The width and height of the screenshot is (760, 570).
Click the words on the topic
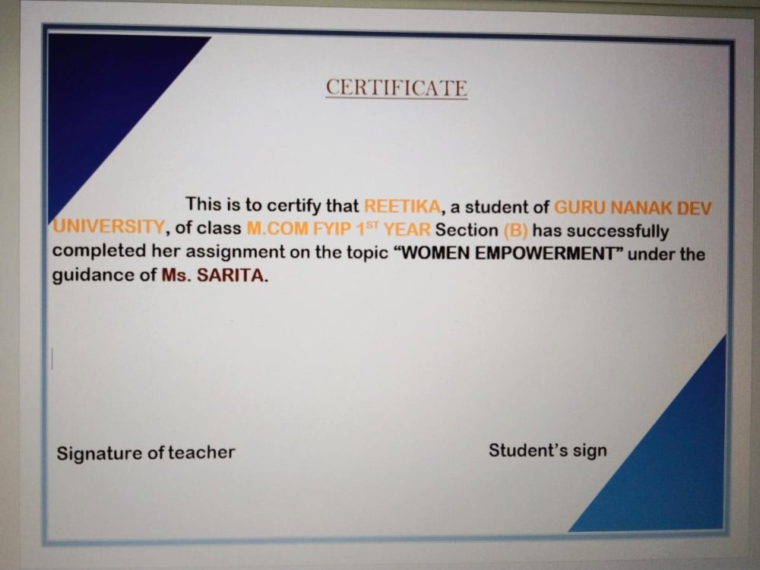click(339, 252)
